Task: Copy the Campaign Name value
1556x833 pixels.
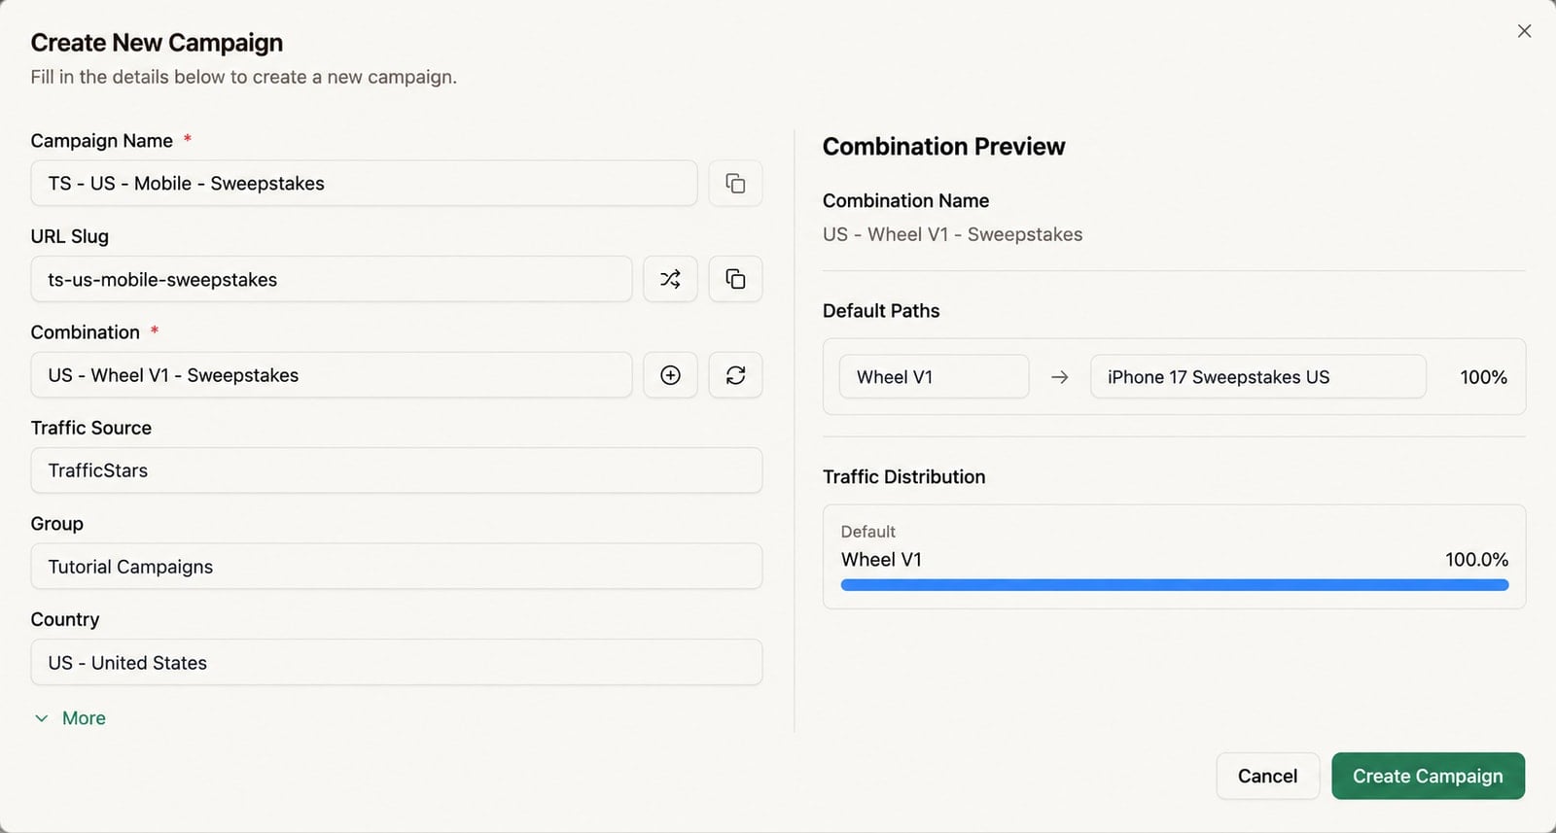Action: pyautogui.click(x=735, y=184)
